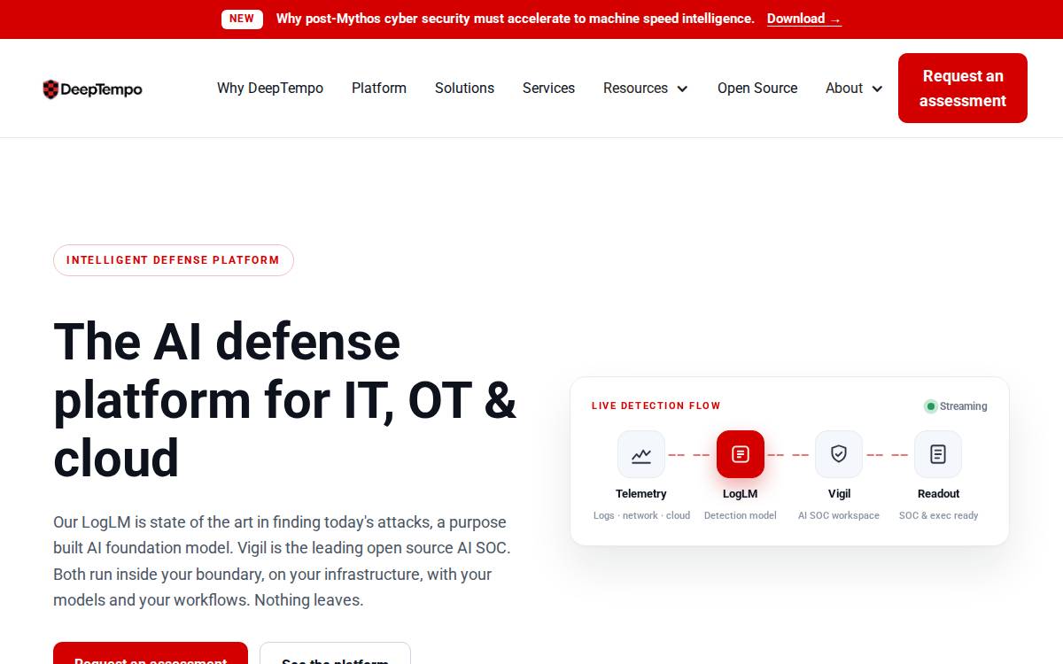The height and width of the screenshot is (664, 1063).
Task: Click the LogLM label text
Action: 741,494
